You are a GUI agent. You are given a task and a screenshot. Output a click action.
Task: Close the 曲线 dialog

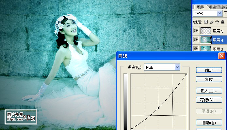click(x=221, y=56)
